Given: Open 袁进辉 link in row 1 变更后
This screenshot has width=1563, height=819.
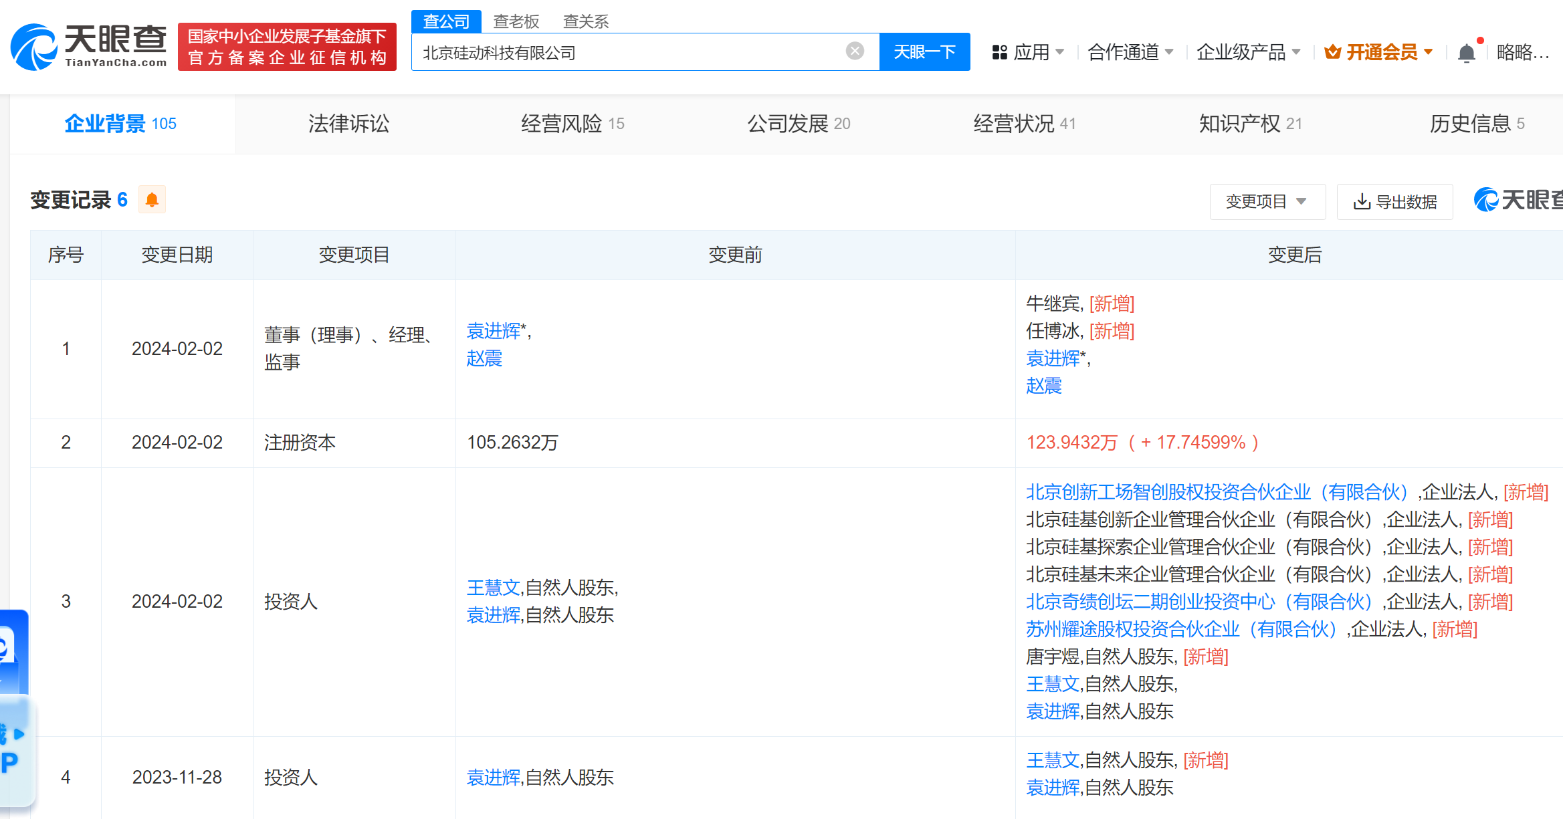Looking at the screenshot, I should click(1053, 358).
